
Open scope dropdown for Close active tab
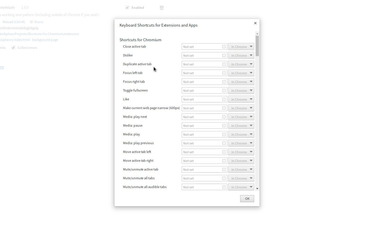[x=241, y=47]
